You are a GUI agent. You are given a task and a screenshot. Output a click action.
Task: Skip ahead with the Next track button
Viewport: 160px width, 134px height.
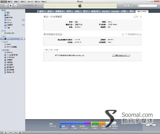[15, 5]
